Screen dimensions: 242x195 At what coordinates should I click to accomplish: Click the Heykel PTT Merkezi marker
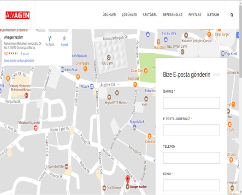[109, 97]
